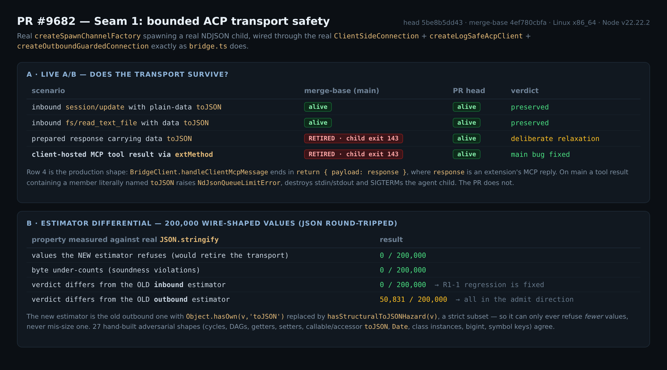The height and width of the screenshot is (370, 667).
Task: Click the 50,831 / 200,000 result value
Action: 413,299
